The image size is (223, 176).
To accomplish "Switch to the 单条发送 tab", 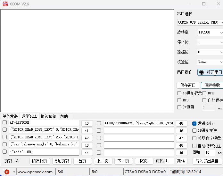I will pos(10,116).
